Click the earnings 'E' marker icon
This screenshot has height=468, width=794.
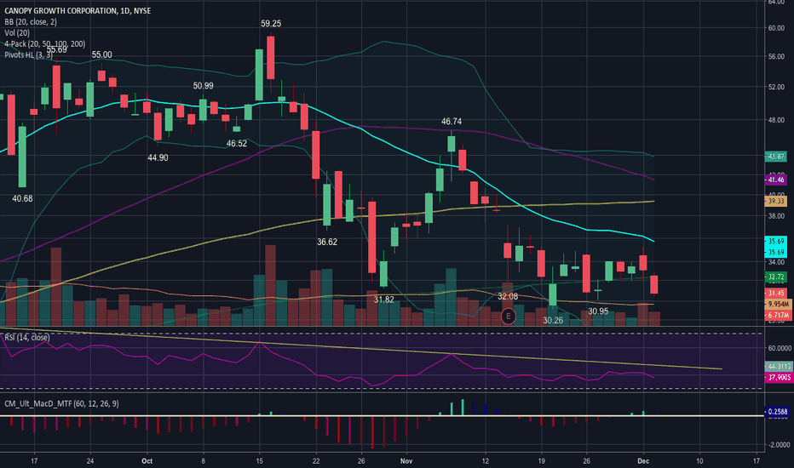coord(508,317)
